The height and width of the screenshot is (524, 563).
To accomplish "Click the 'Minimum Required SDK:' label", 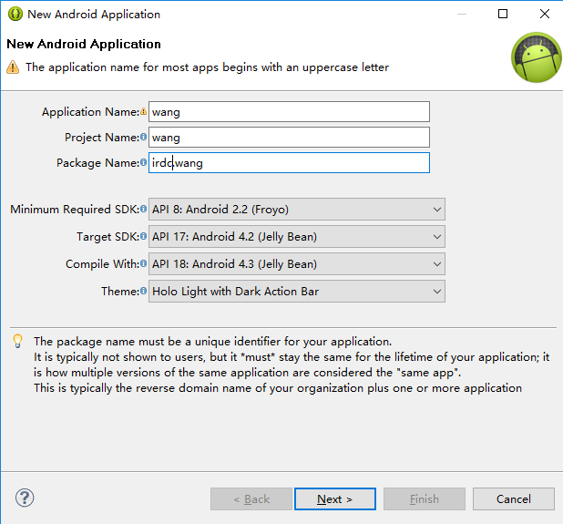I will [x=75, y=209].
